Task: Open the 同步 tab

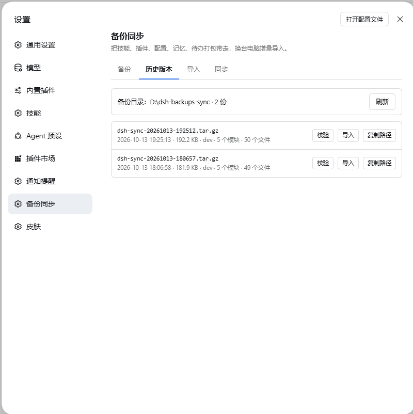Action: (221, 70)
